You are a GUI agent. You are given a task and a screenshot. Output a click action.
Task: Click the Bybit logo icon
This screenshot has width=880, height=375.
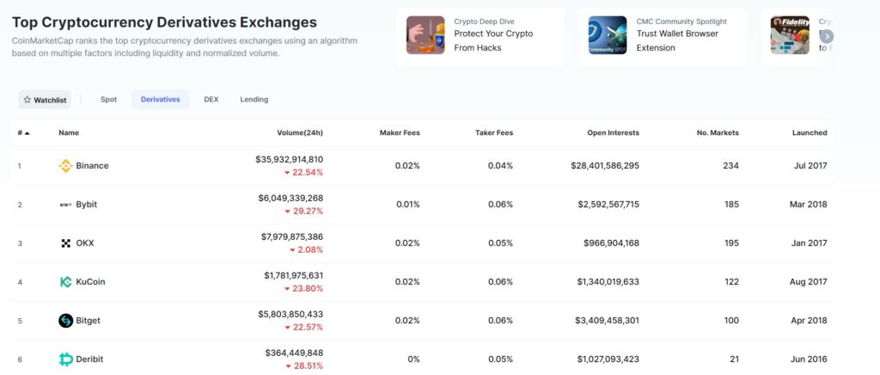(65, 205)
